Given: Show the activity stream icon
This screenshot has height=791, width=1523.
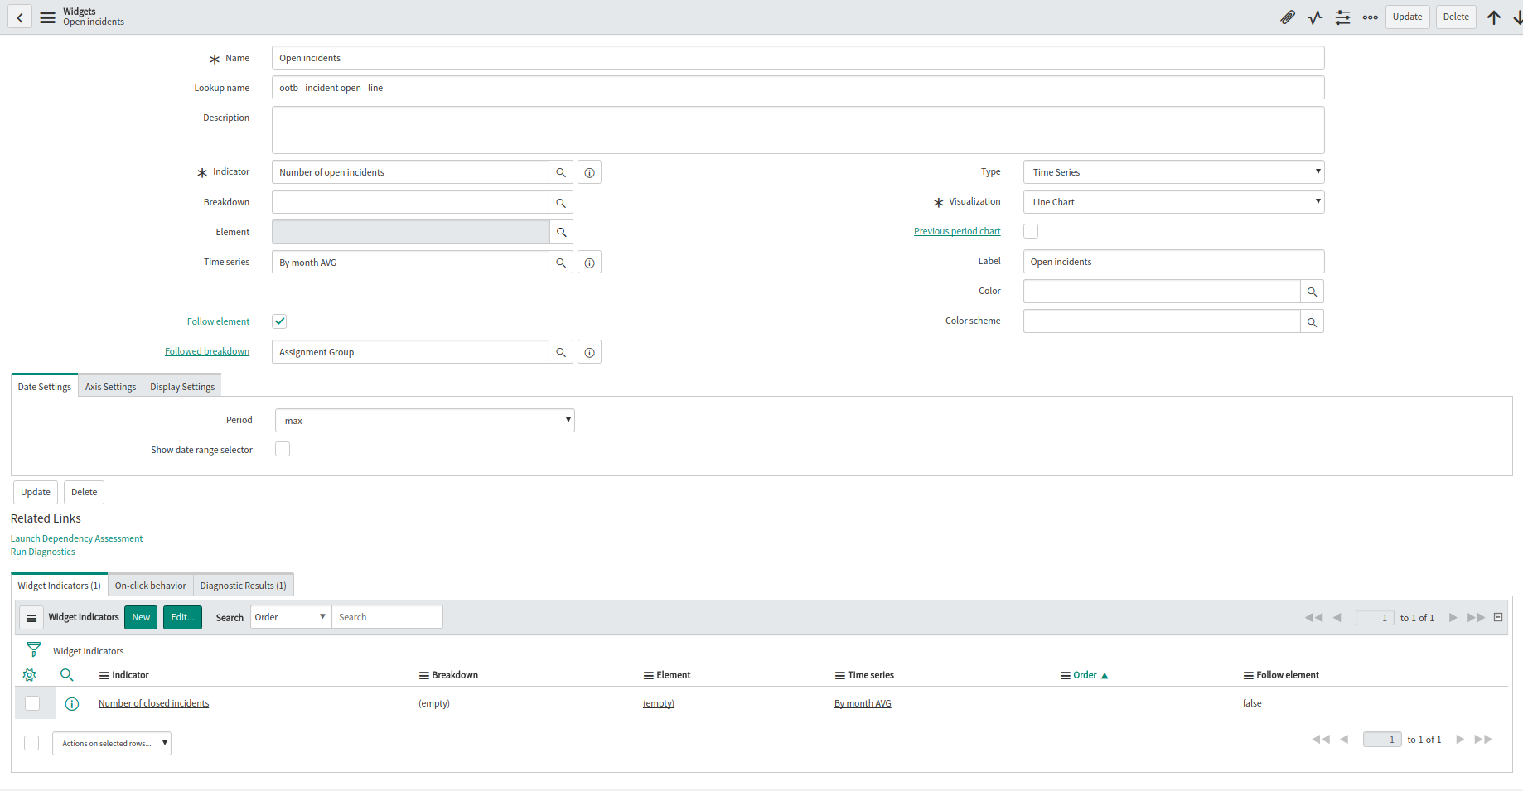Looking at the screenshot, I should (1315, 17).
